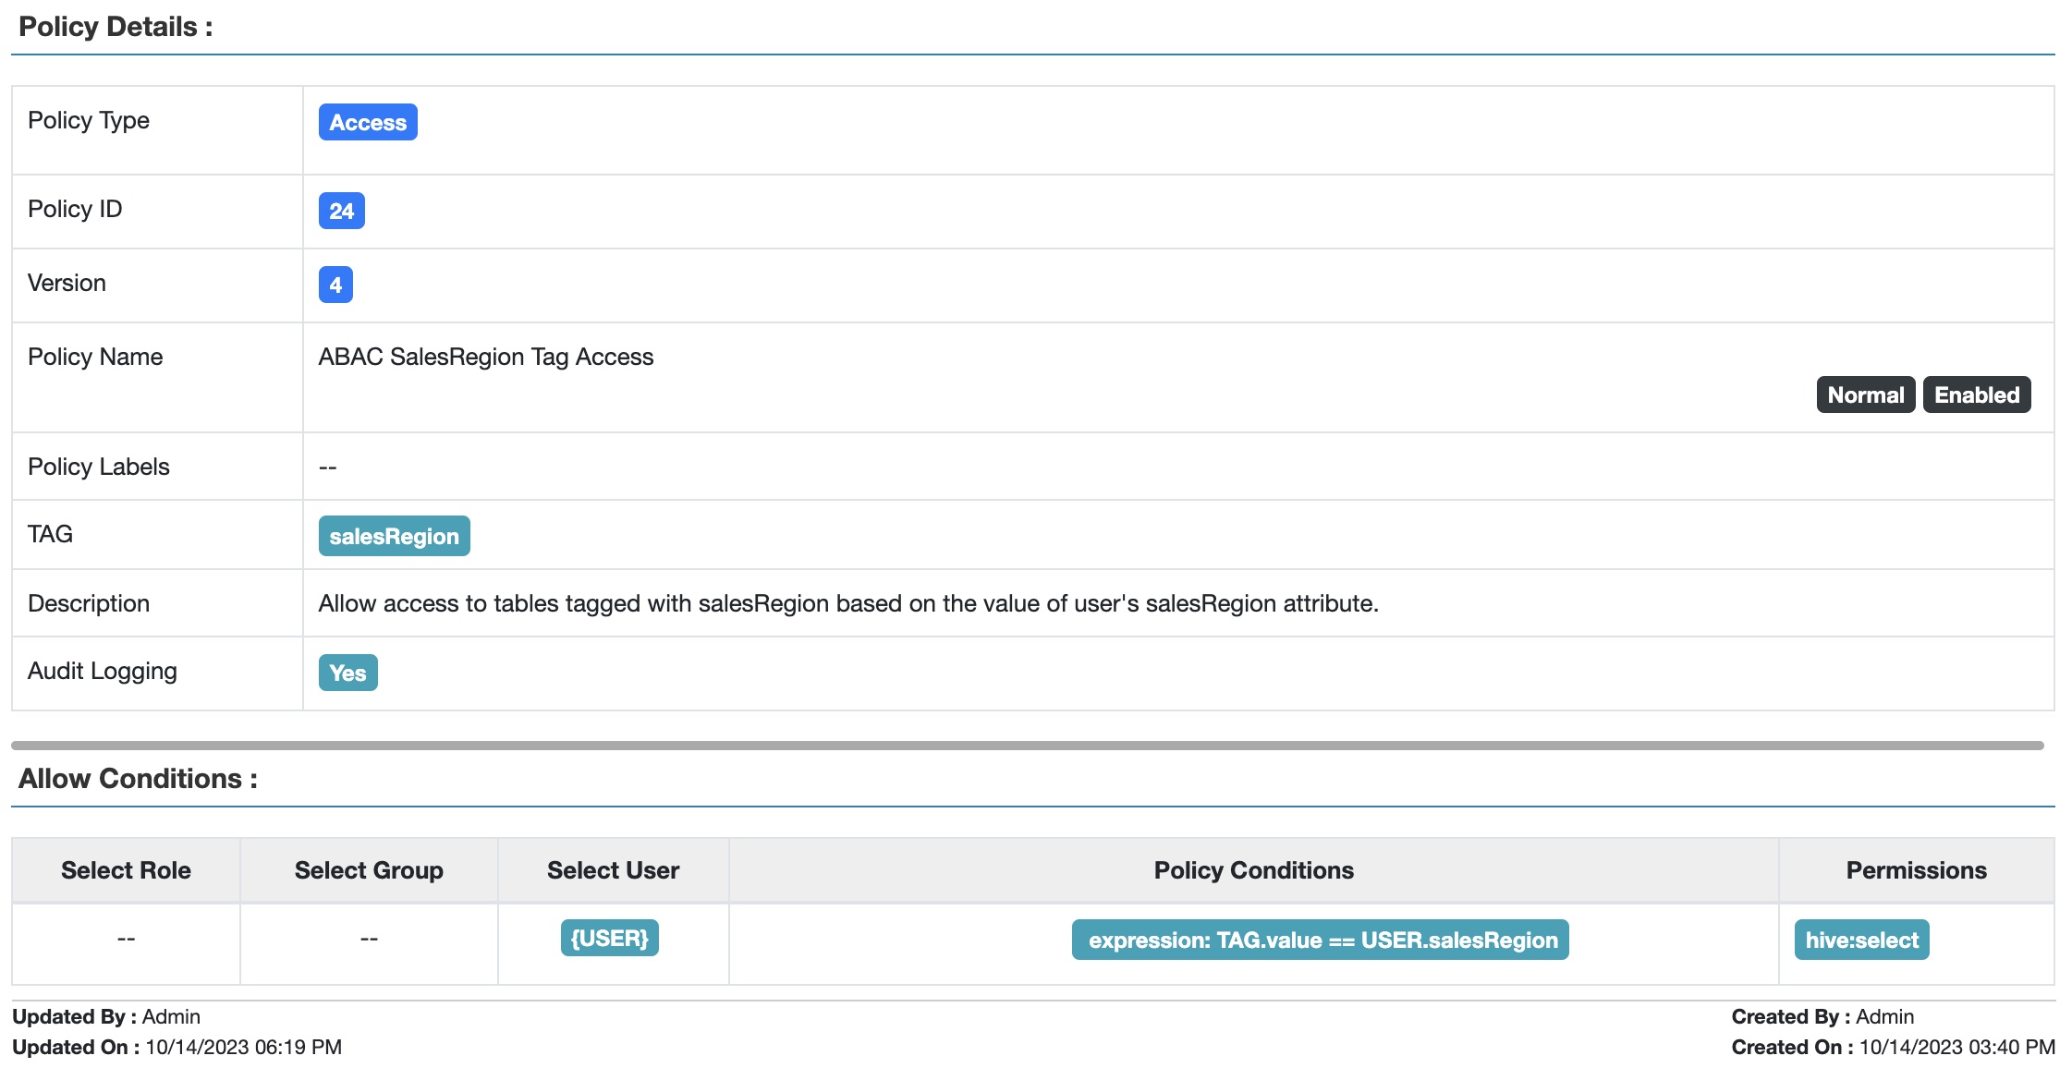
Task: Click the Version 4 badge
Action: (x=335, y=285)
